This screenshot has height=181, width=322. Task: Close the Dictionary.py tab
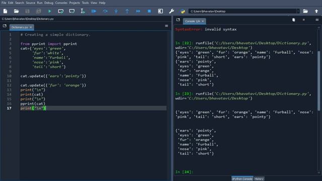click(31, 27)
